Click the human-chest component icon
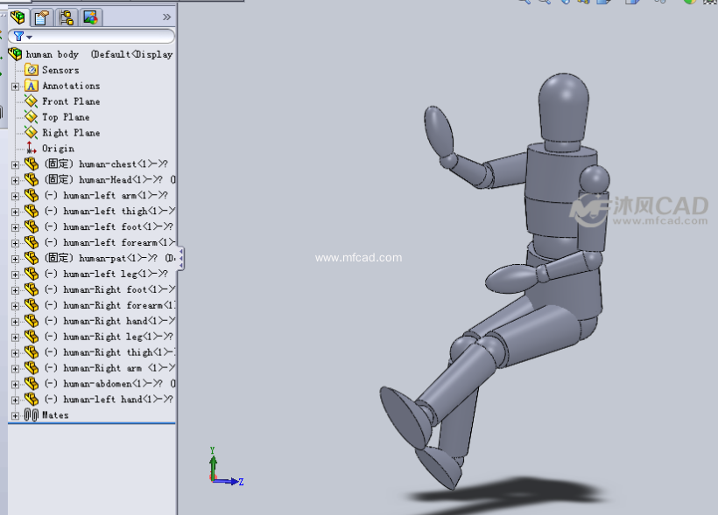The width and height of the screenshot is (718, 515). [32, 164]
